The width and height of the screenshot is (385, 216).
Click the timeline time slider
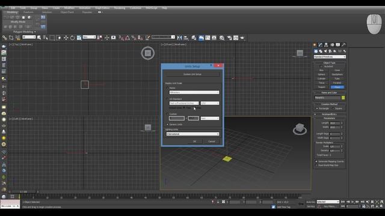pyautogui.click(x=23, y=192)
